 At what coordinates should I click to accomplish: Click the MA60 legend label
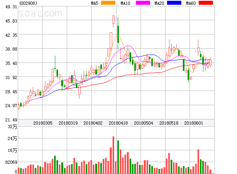191,3
